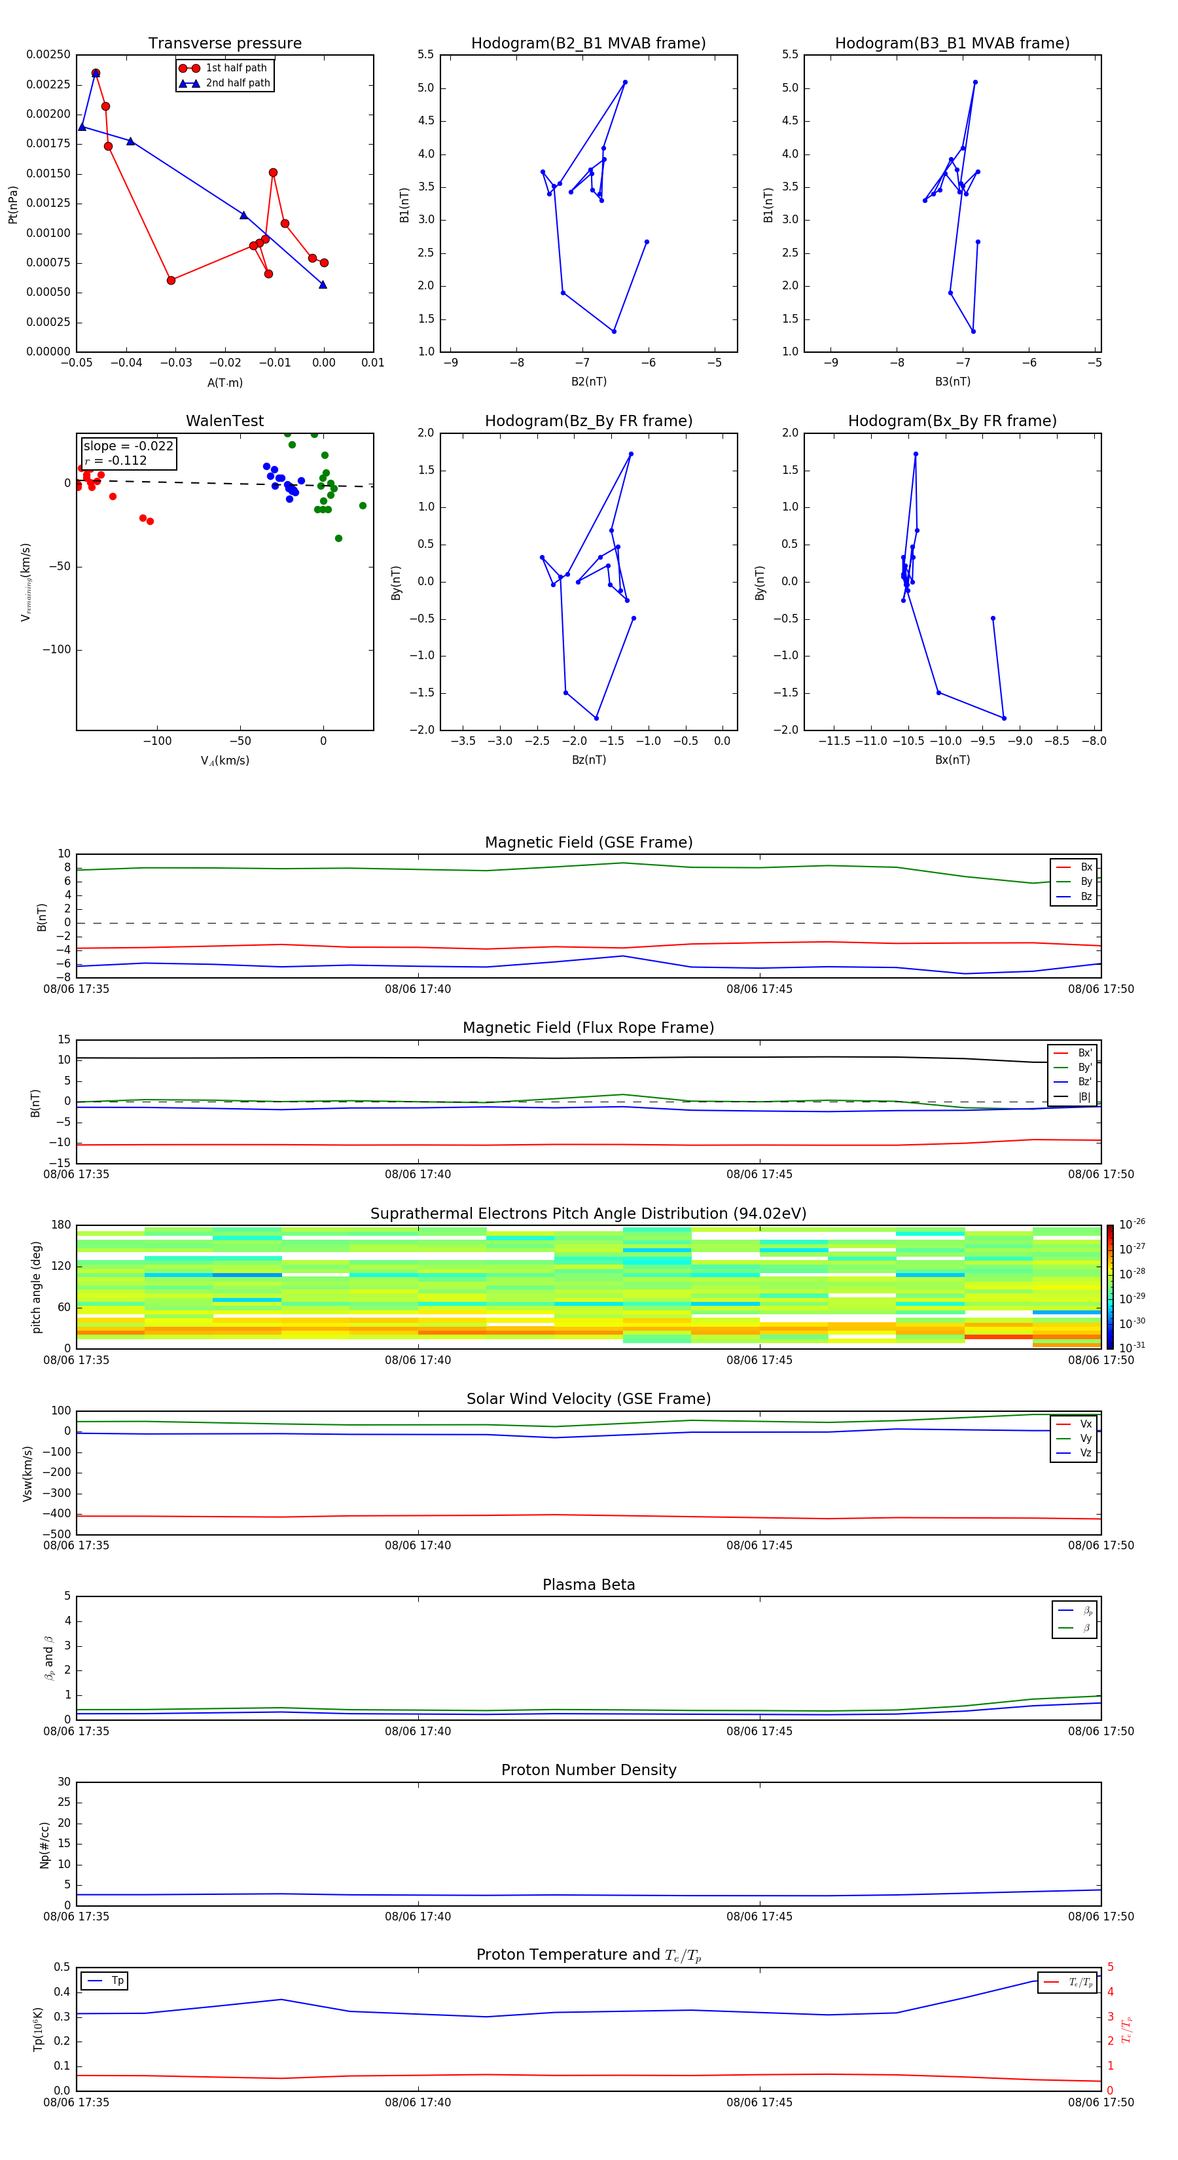The image size is (1178, 2160).
Task: Click the Bx' legend entry in Flux Rope plot
Action: point(1073,1053)
